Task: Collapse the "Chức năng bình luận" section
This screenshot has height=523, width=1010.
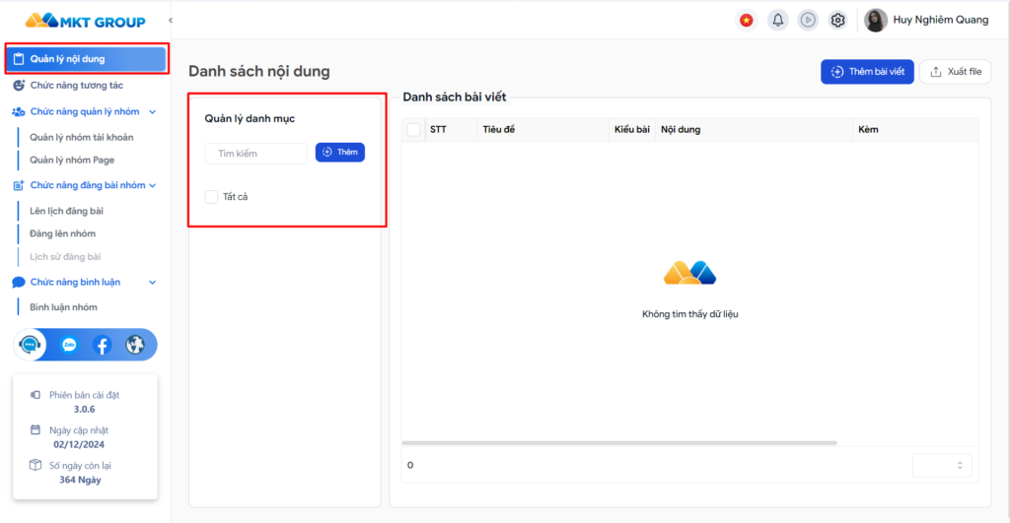Action: point(152,282)
